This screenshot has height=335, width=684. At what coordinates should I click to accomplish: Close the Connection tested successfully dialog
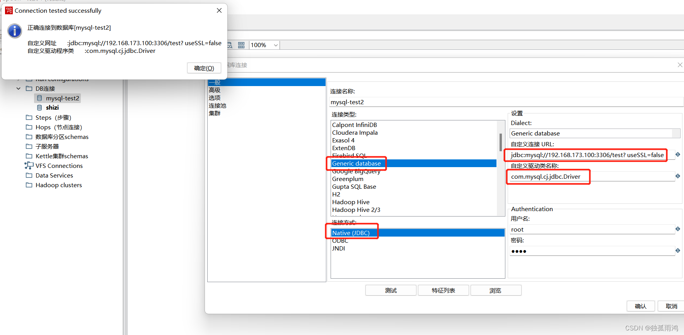(219, 10)
